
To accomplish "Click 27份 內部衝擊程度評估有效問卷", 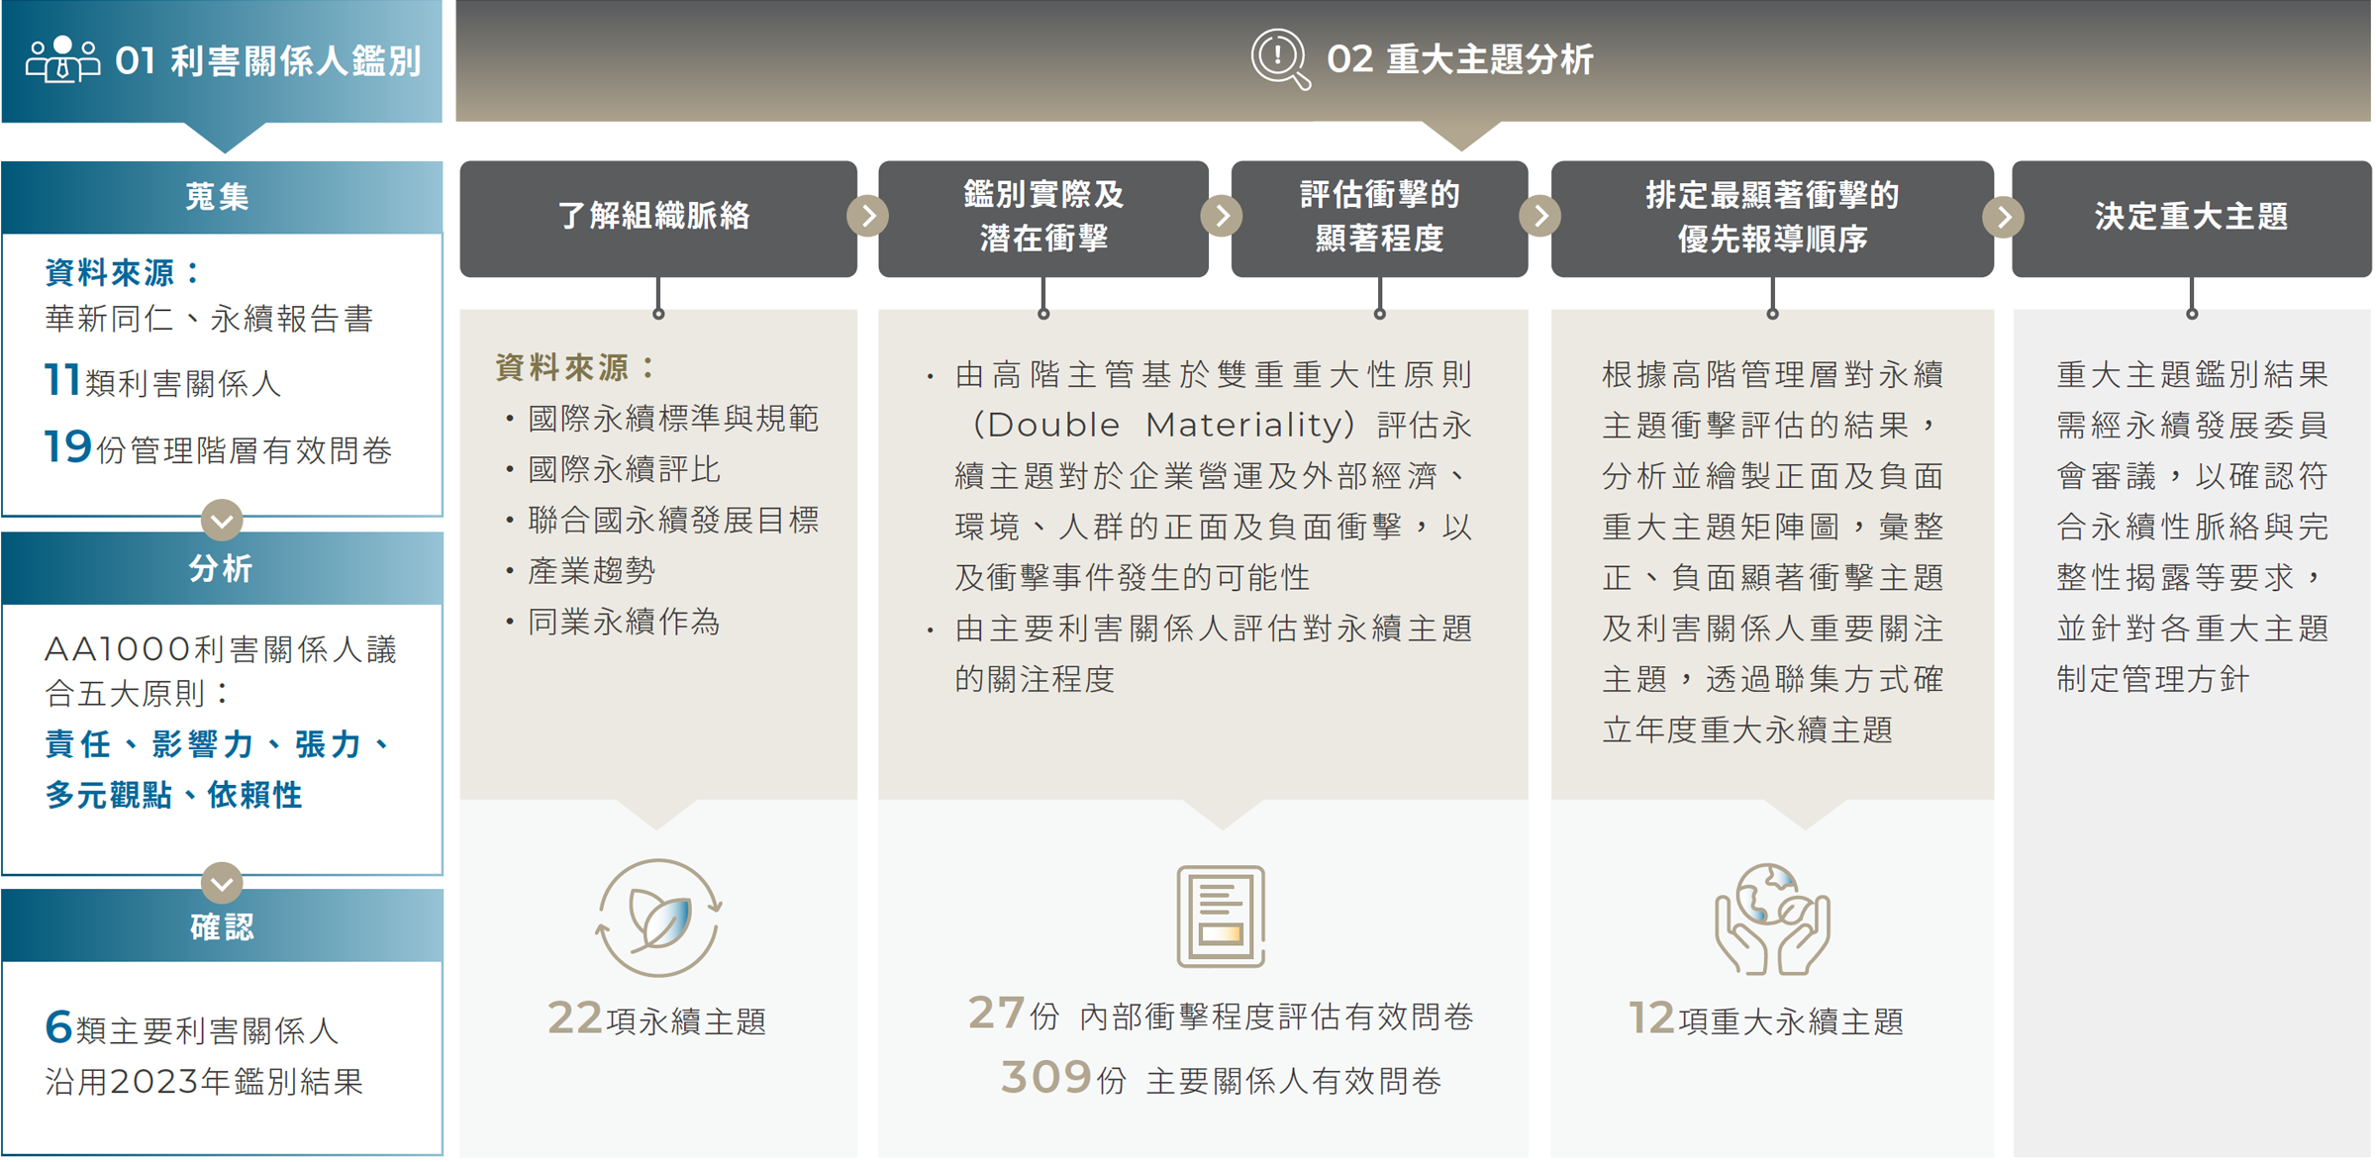I will (x=1222, y=1015).
